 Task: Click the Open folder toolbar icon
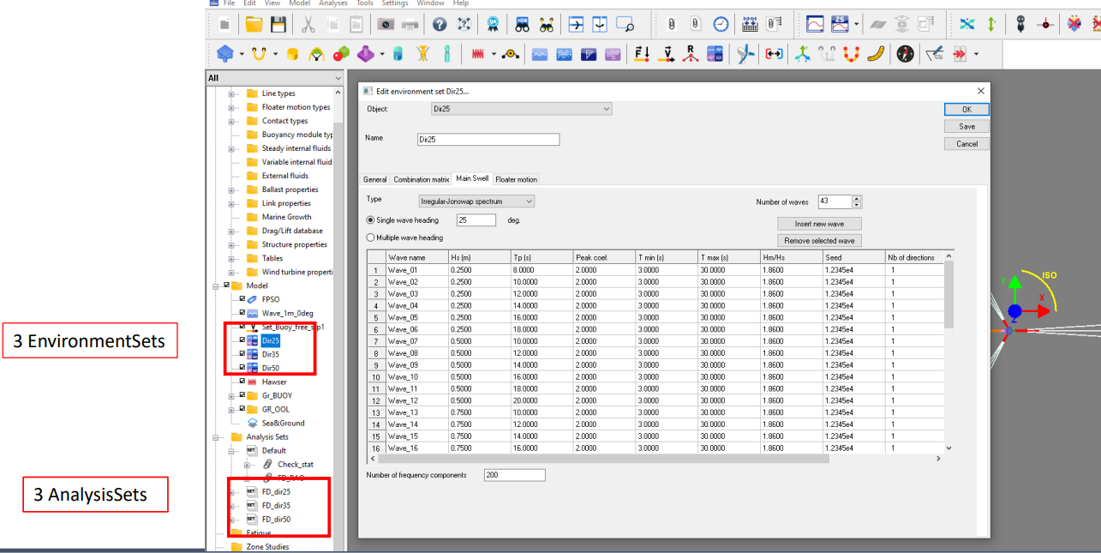254,24
